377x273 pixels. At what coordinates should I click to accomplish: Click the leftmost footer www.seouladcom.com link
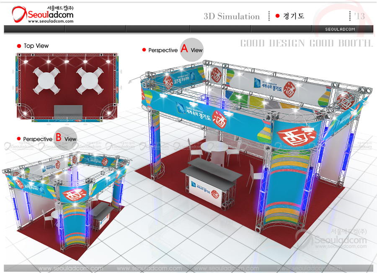point(70,268)
